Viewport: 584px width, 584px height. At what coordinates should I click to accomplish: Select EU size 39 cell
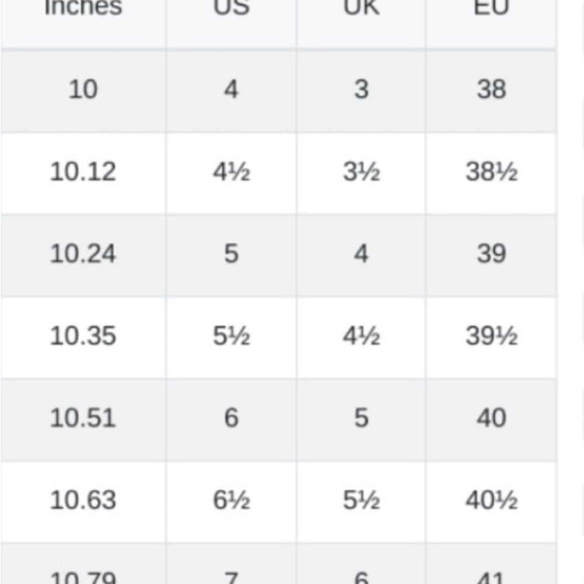(x=491, y=254)
